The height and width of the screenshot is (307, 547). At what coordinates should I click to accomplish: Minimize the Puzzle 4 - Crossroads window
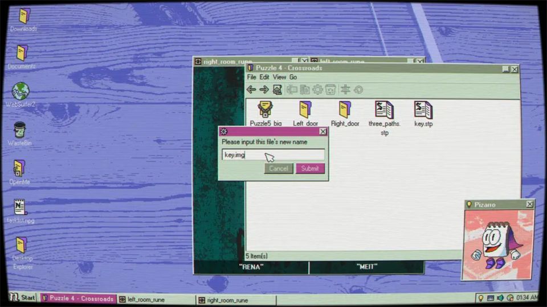pyautogui.click(x=505, y=69)
